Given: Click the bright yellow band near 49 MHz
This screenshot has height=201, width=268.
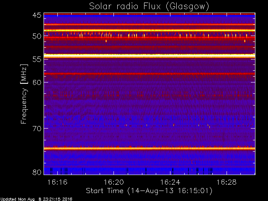Looking at the screenshot, I should pyautogui.click(x=149, y=31).
